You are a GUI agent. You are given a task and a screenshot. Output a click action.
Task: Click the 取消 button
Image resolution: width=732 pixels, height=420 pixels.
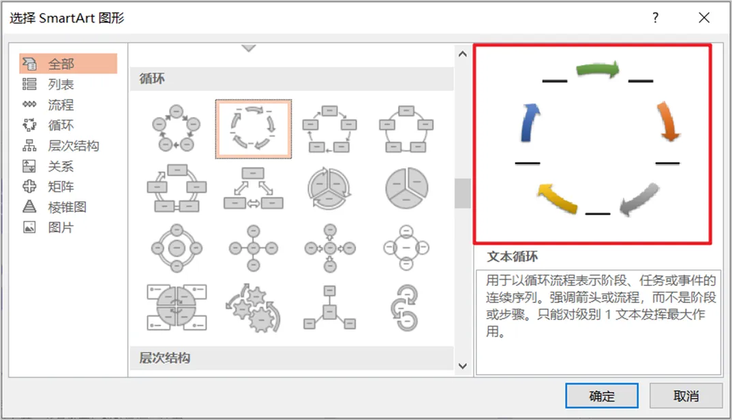pyautogui.click(x=686, y=395)
